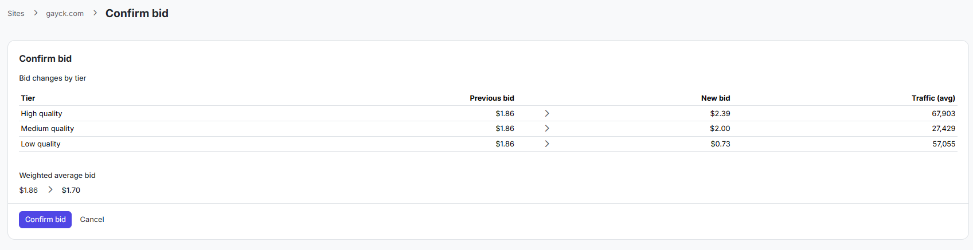973x250 pixels.
Task: Click the Previous bid column header
Action: 492,98
